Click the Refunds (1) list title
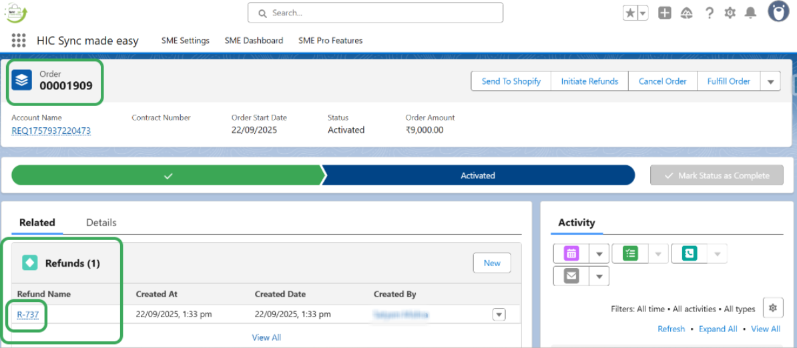The width and height of the screenshot is (797, 348). pyautogui.click(x=73, y=263)
